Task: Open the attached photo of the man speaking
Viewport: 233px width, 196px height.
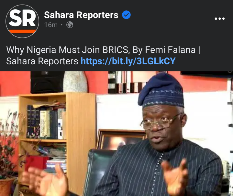Action: coord(116,134)
